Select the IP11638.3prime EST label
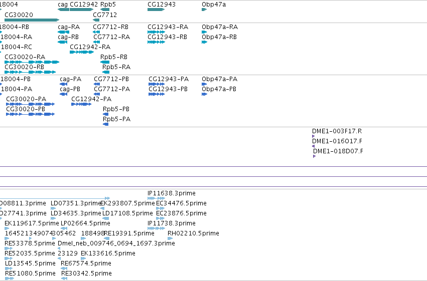This screenshot has width=427, height=281. (x=172, y=193)
